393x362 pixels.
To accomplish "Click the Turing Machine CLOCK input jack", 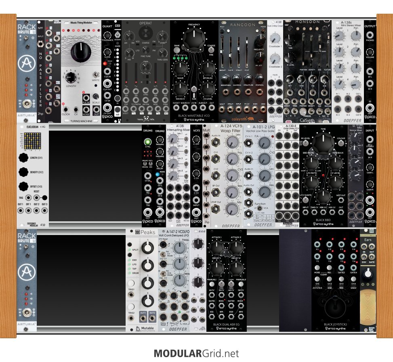I will 66,109.
